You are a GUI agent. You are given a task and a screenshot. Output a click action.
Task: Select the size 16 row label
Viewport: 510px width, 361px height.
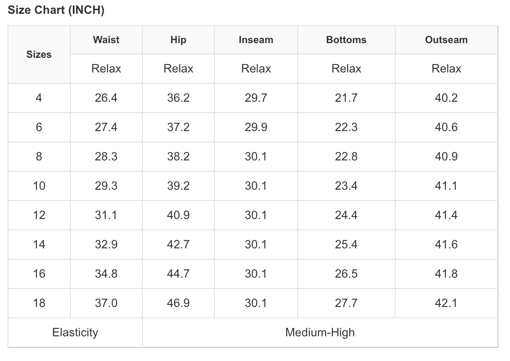(x=39, y=274)
